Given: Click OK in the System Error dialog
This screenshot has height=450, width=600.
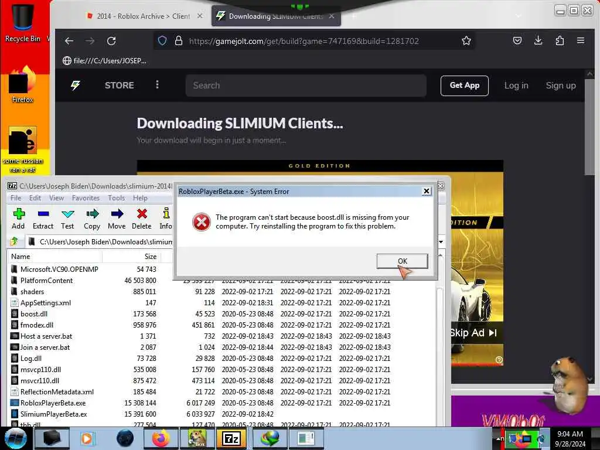Looking at the screenshot, I should point(402,261).
